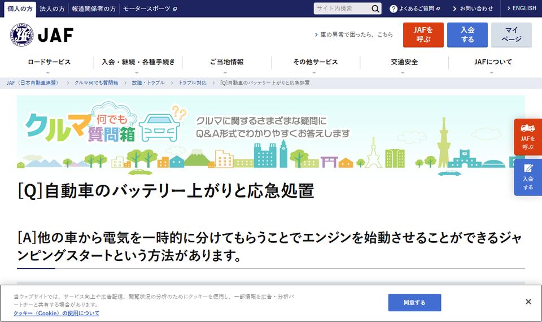
Task: Select the 報道関係者の方 tab
Action: (x=94, y=8)
